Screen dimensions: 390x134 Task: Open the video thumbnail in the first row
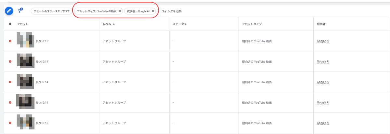coord(25,40)
